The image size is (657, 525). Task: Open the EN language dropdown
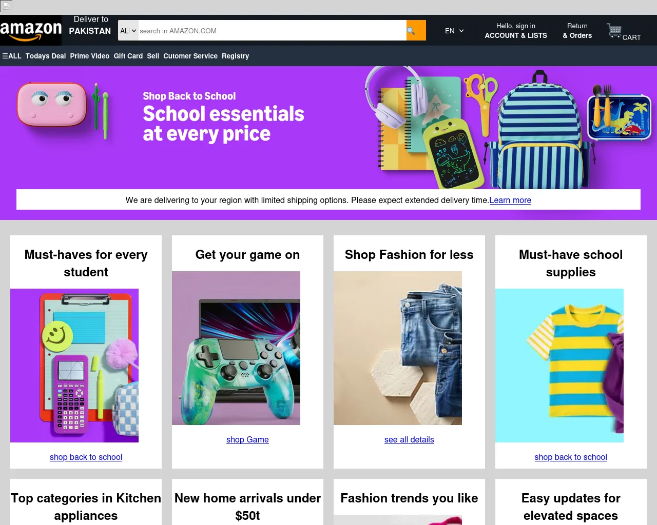click(454, 31)
